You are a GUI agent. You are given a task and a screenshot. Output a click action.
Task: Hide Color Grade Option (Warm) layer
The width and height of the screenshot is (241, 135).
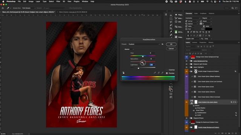[x=187, y=92]
